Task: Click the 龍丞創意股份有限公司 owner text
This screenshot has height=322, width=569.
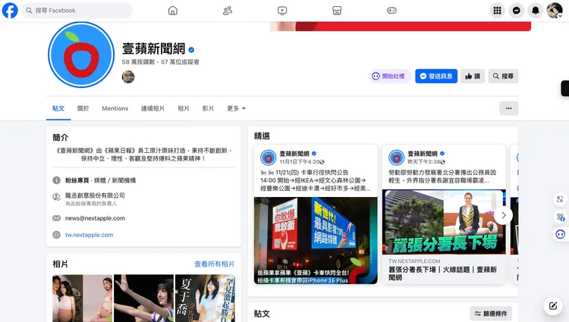Action: point(95,195)
